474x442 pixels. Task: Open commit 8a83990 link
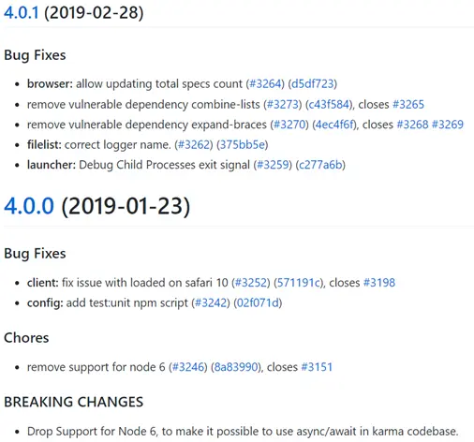point(235,367)
